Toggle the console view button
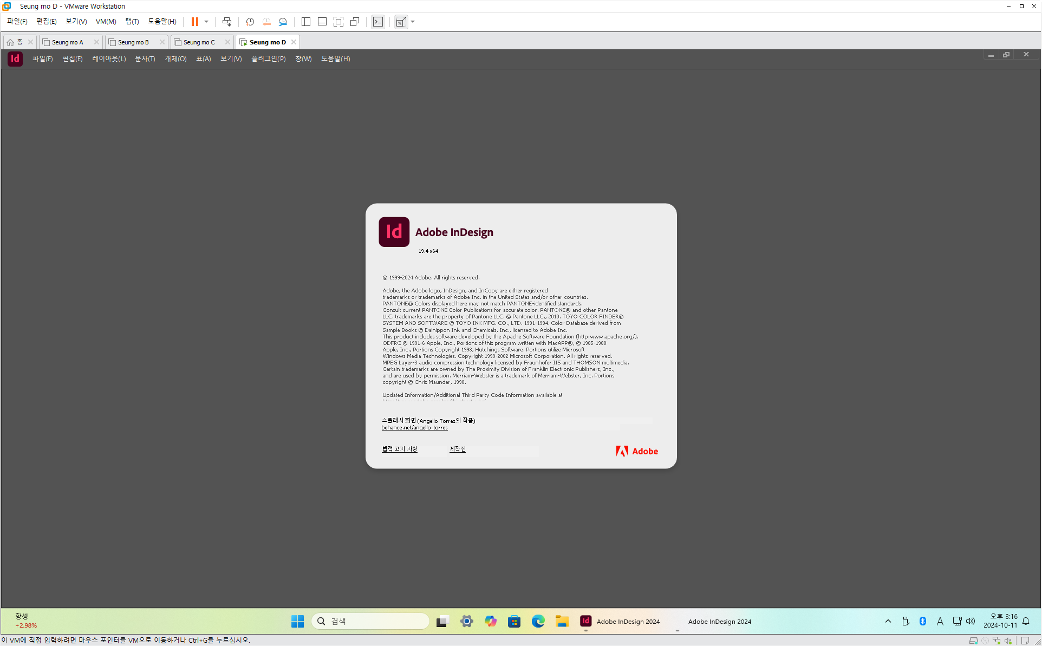 click(378, 22)
